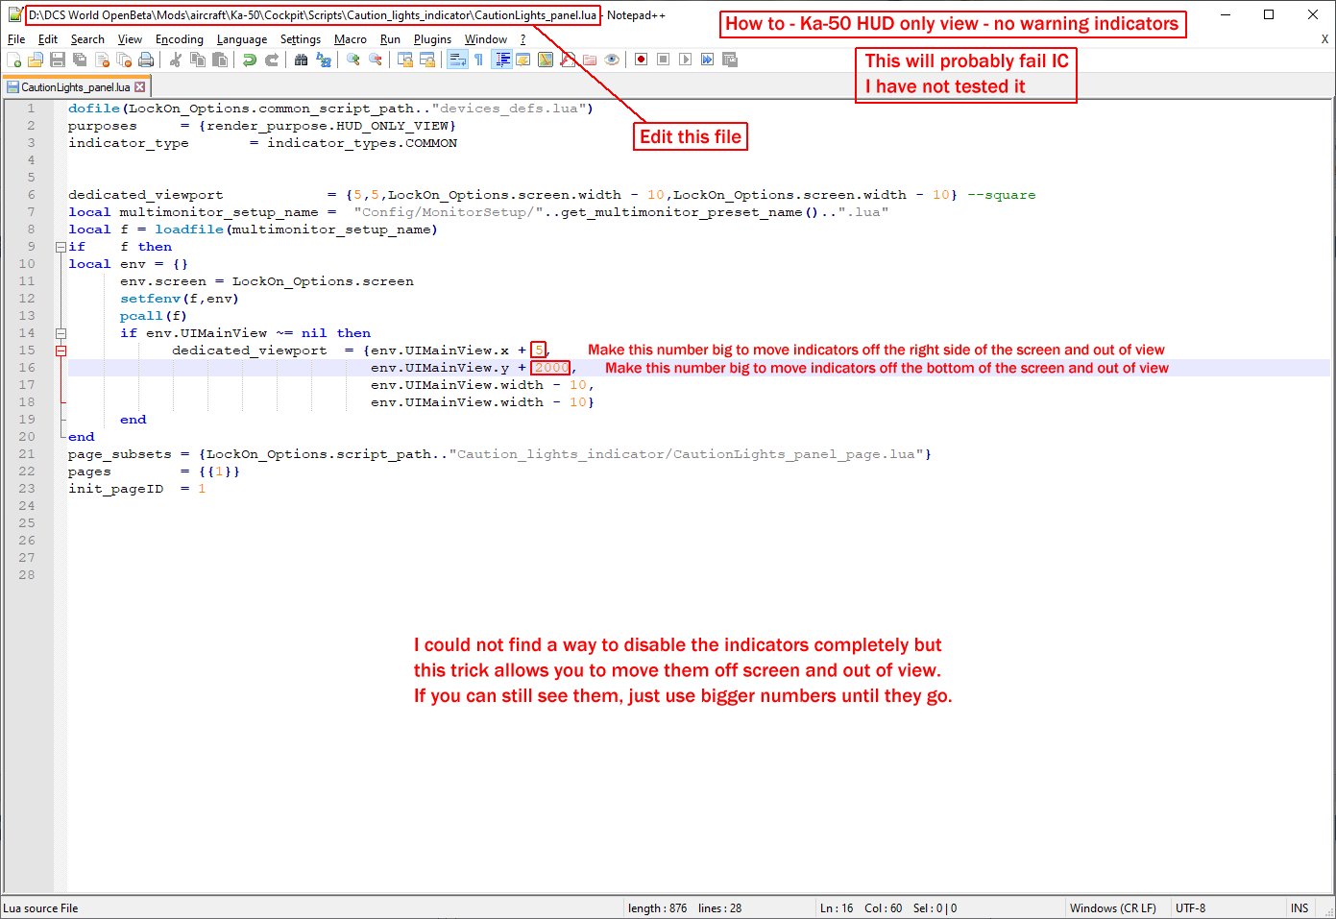Open the File menu
The height and width of the screenshot is (919, 1336).
pos(16,39)
